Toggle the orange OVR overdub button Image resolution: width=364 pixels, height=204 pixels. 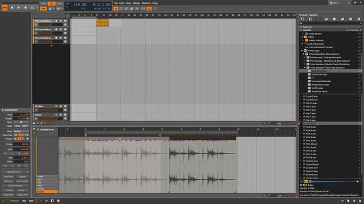(x=43, y=8)
